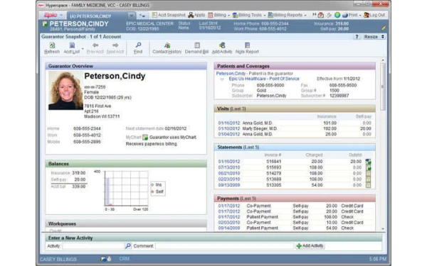This screenshot has width=427, height=266.
Task: Open the 02/23/2010 statement link
Action: tap(228, 179)
